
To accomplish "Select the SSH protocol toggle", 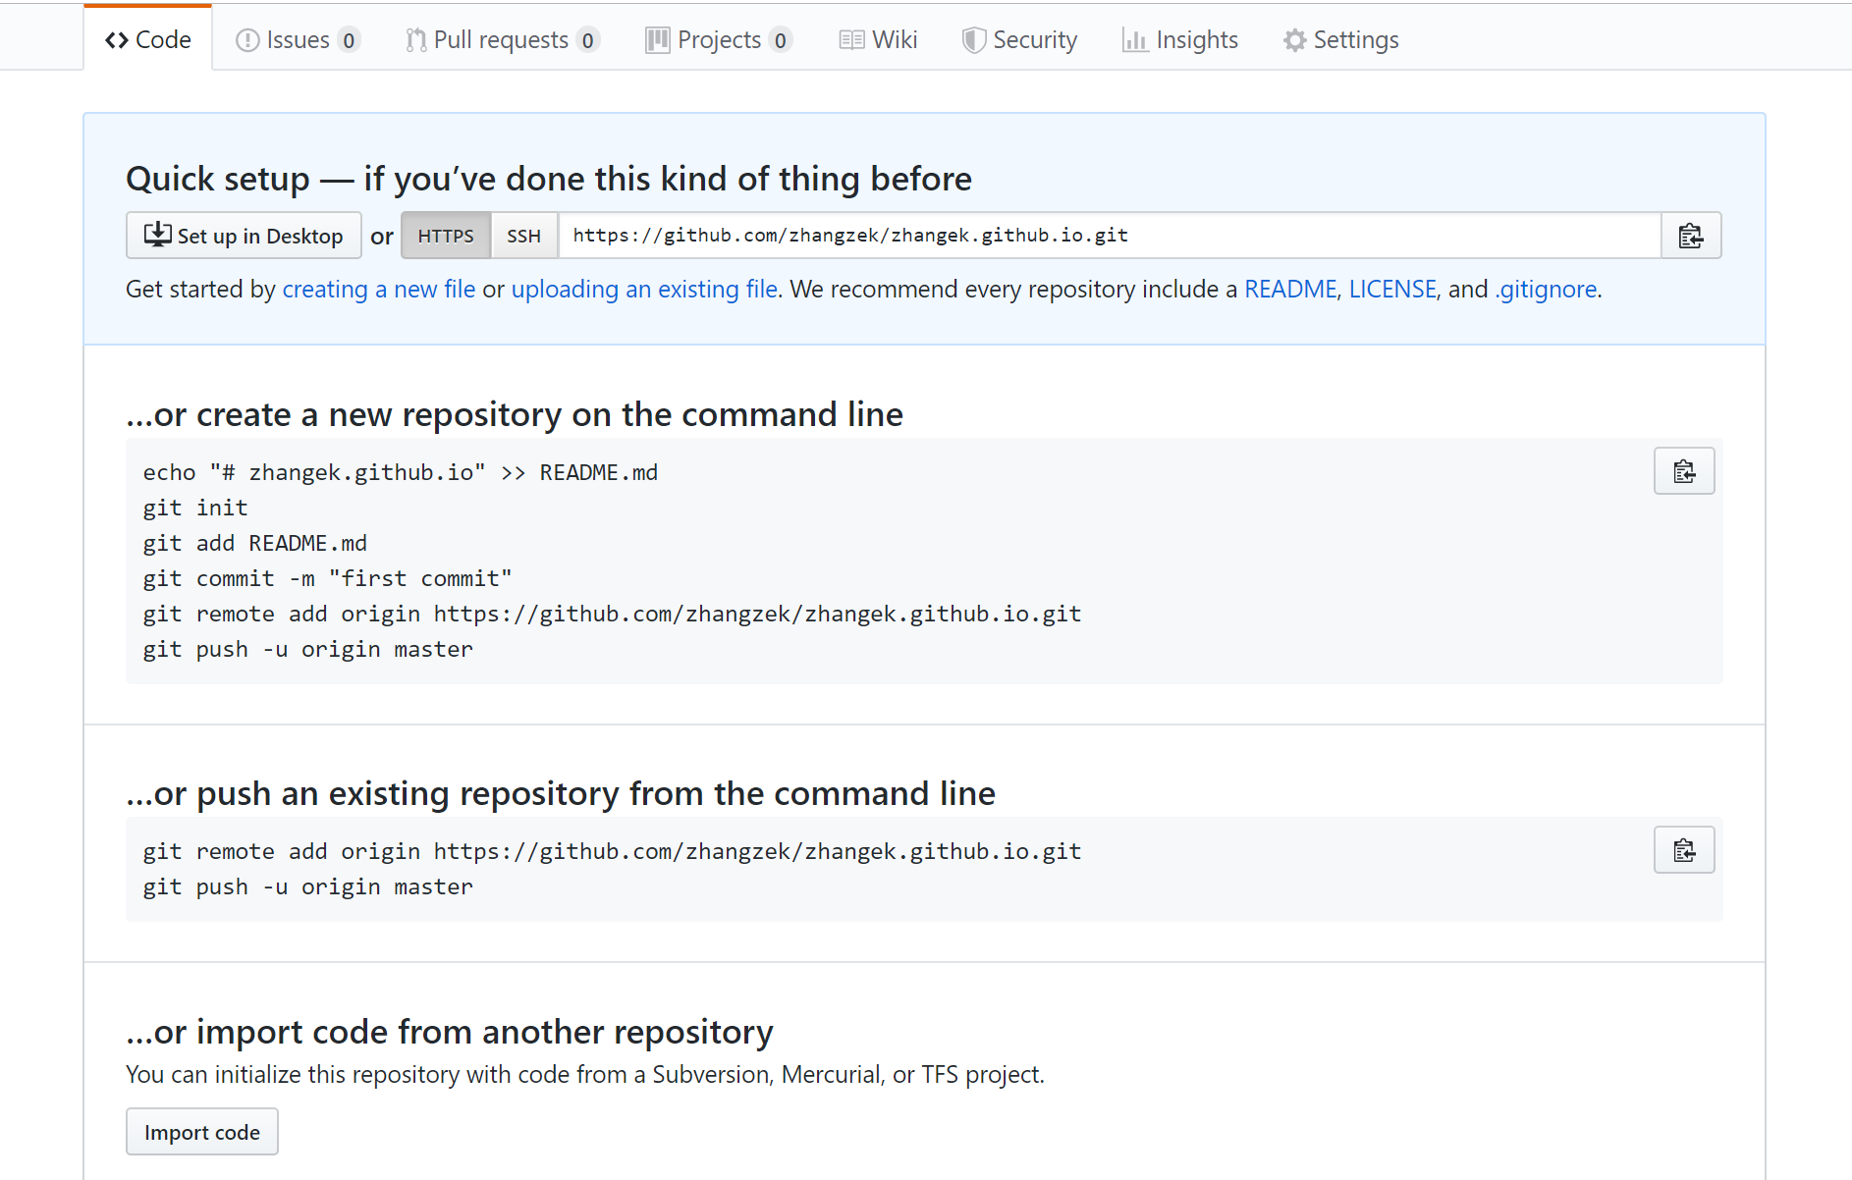I will (x=524, y=236).
